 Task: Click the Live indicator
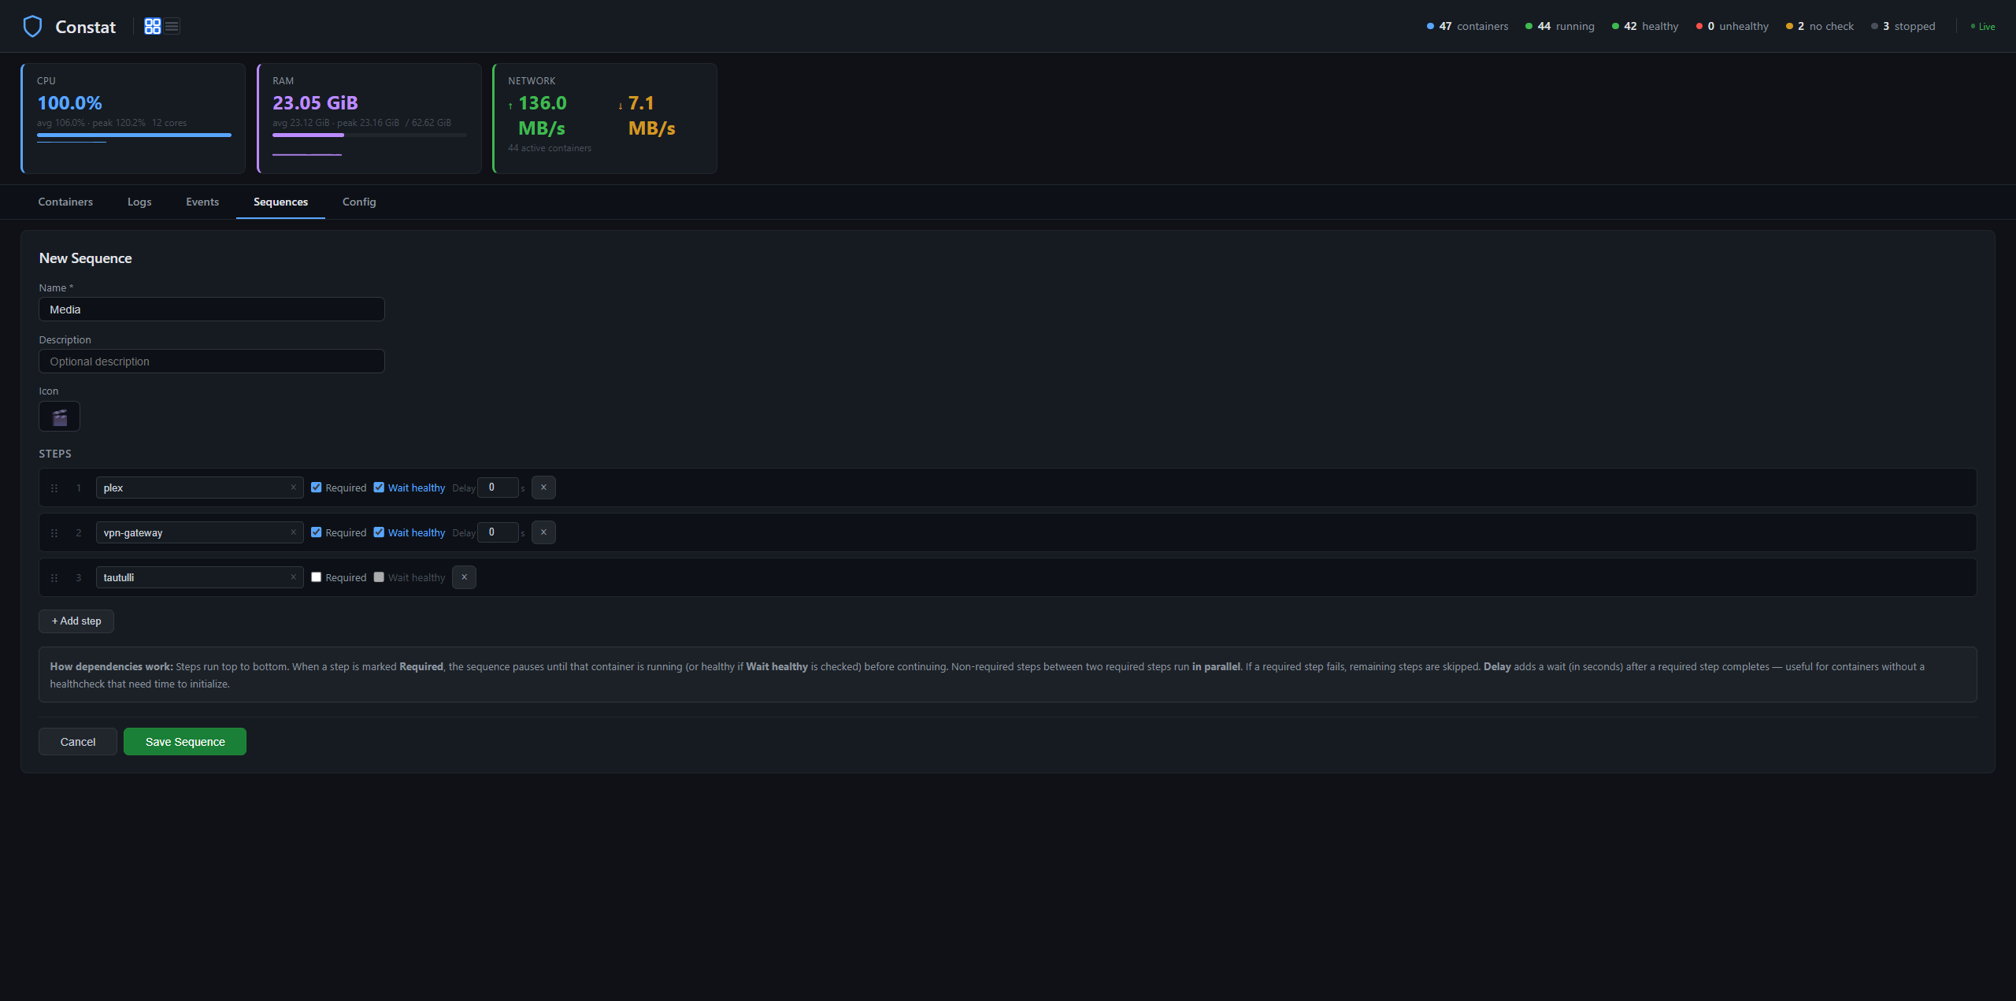coord(1983,27)
